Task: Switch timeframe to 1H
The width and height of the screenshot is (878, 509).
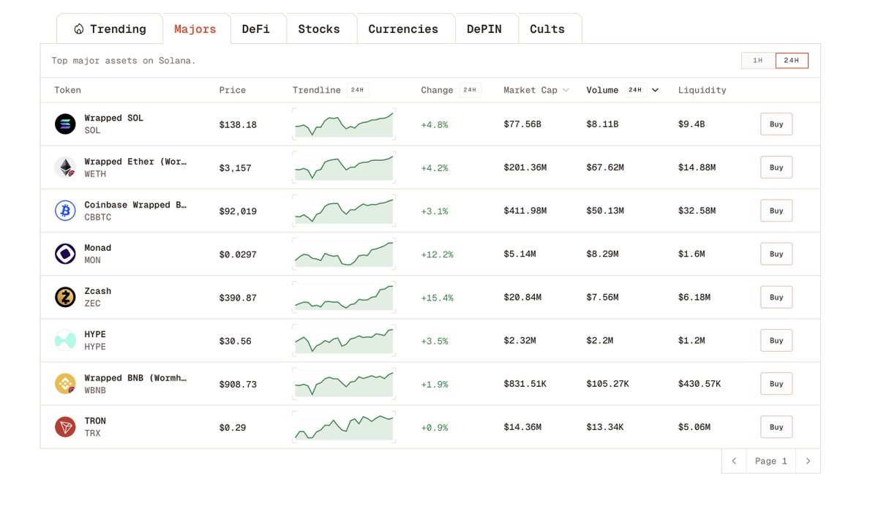Action: (758, 61)
